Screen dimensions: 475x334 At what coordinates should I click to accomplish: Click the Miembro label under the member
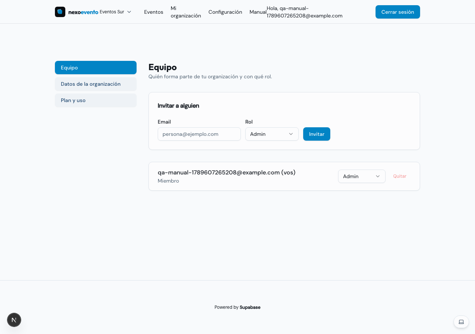[168, 181]
